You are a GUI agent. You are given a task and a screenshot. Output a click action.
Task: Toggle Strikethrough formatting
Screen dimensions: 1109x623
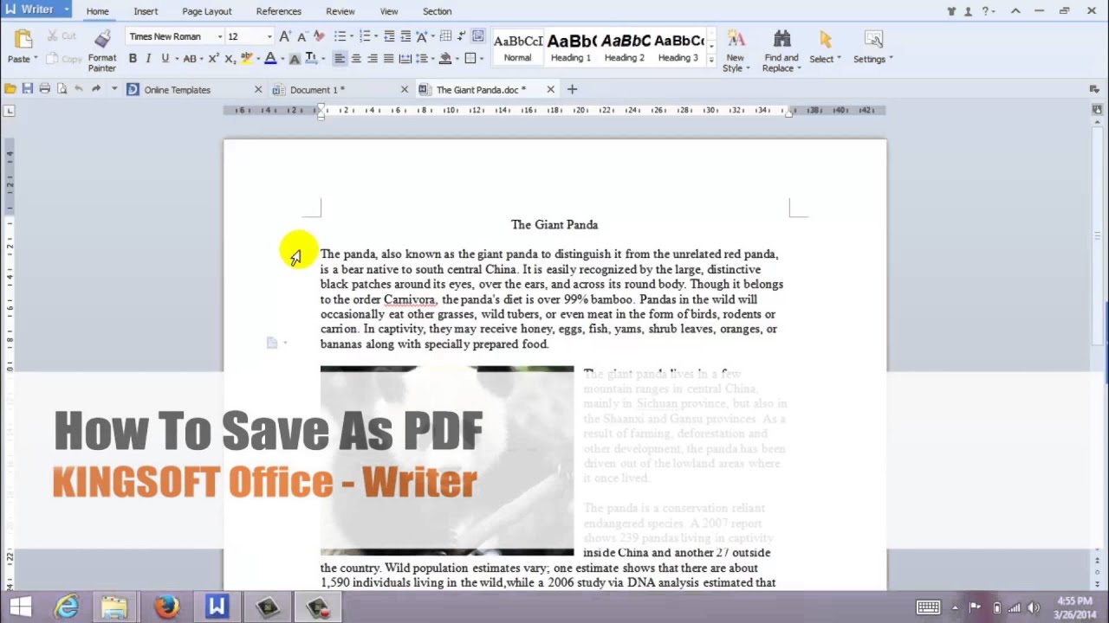point(189,59)
